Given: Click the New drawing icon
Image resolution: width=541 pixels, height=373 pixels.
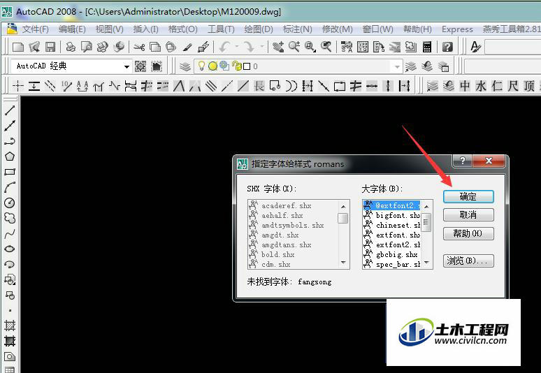Looking at the screenshot, I should pyautogui.click(x=18, y=47).
